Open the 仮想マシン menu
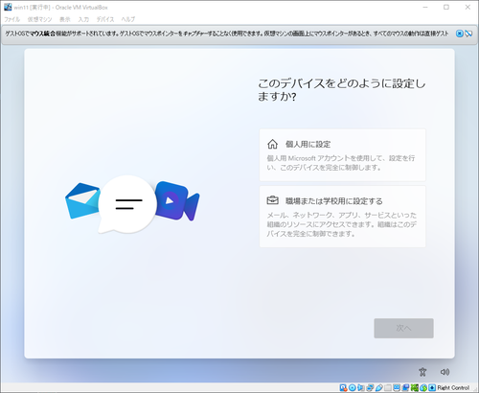The image size is (479, 393). click(x=39, y=19)
